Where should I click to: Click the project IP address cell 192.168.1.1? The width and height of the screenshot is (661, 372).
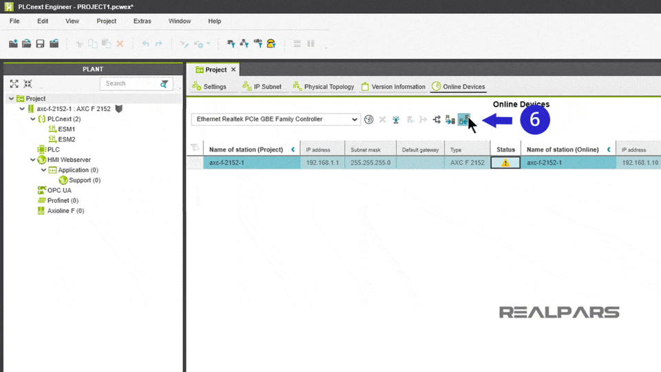coord(322,163)
